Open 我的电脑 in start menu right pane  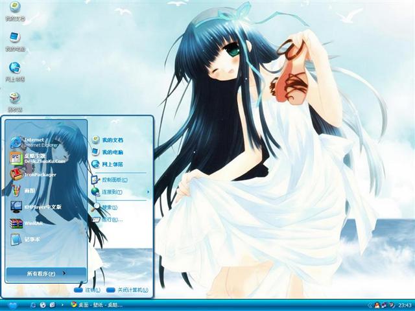point(108,152)
